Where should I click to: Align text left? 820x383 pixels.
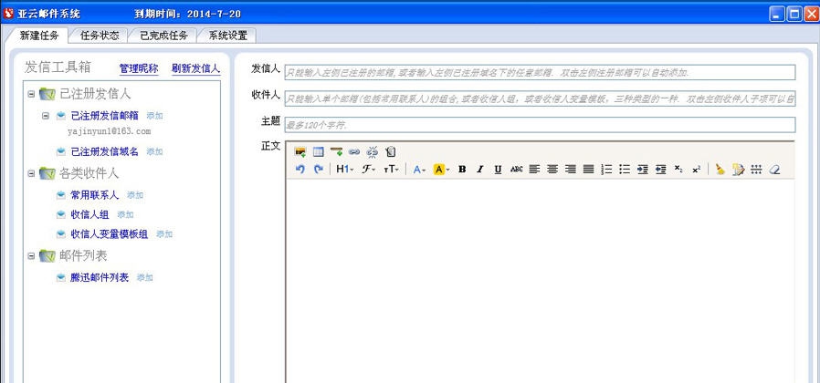(x=534, y=170)
